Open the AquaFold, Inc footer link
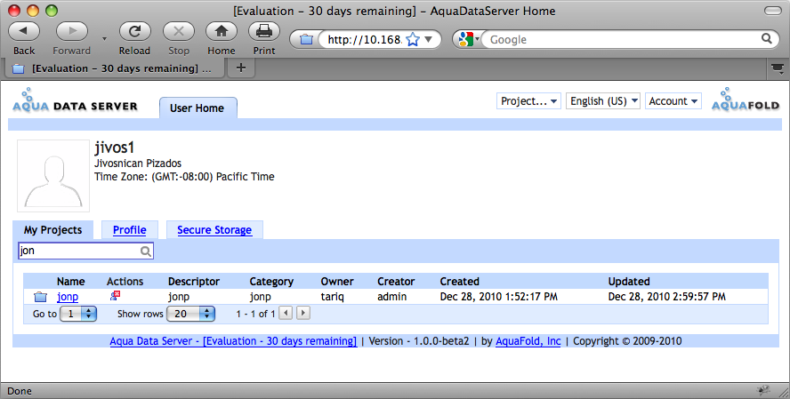This screenshot has width=790, height=399. tap(528, 341)
